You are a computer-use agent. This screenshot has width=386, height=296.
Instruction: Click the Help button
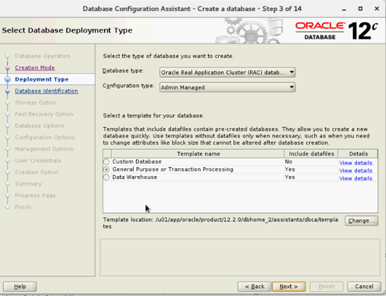coord(20,286)
